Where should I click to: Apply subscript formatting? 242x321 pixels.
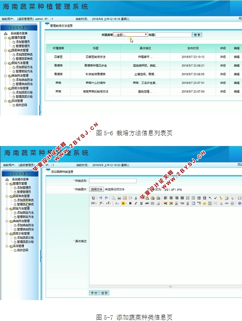pos(210,198)
